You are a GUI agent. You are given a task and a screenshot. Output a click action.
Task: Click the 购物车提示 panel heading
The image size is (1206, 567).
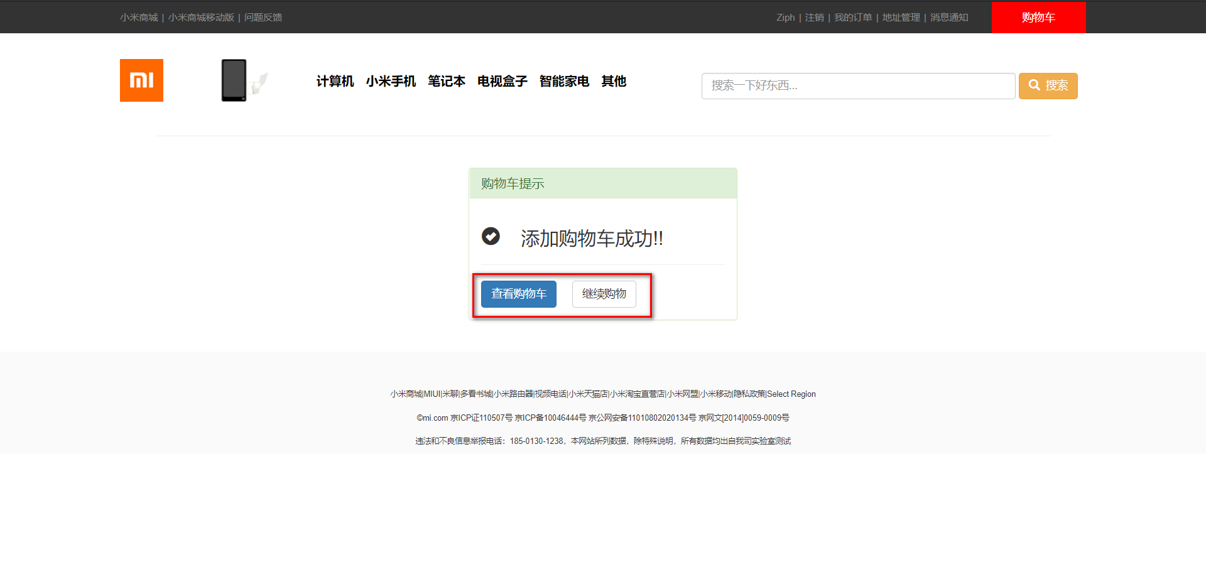point(513,183)
